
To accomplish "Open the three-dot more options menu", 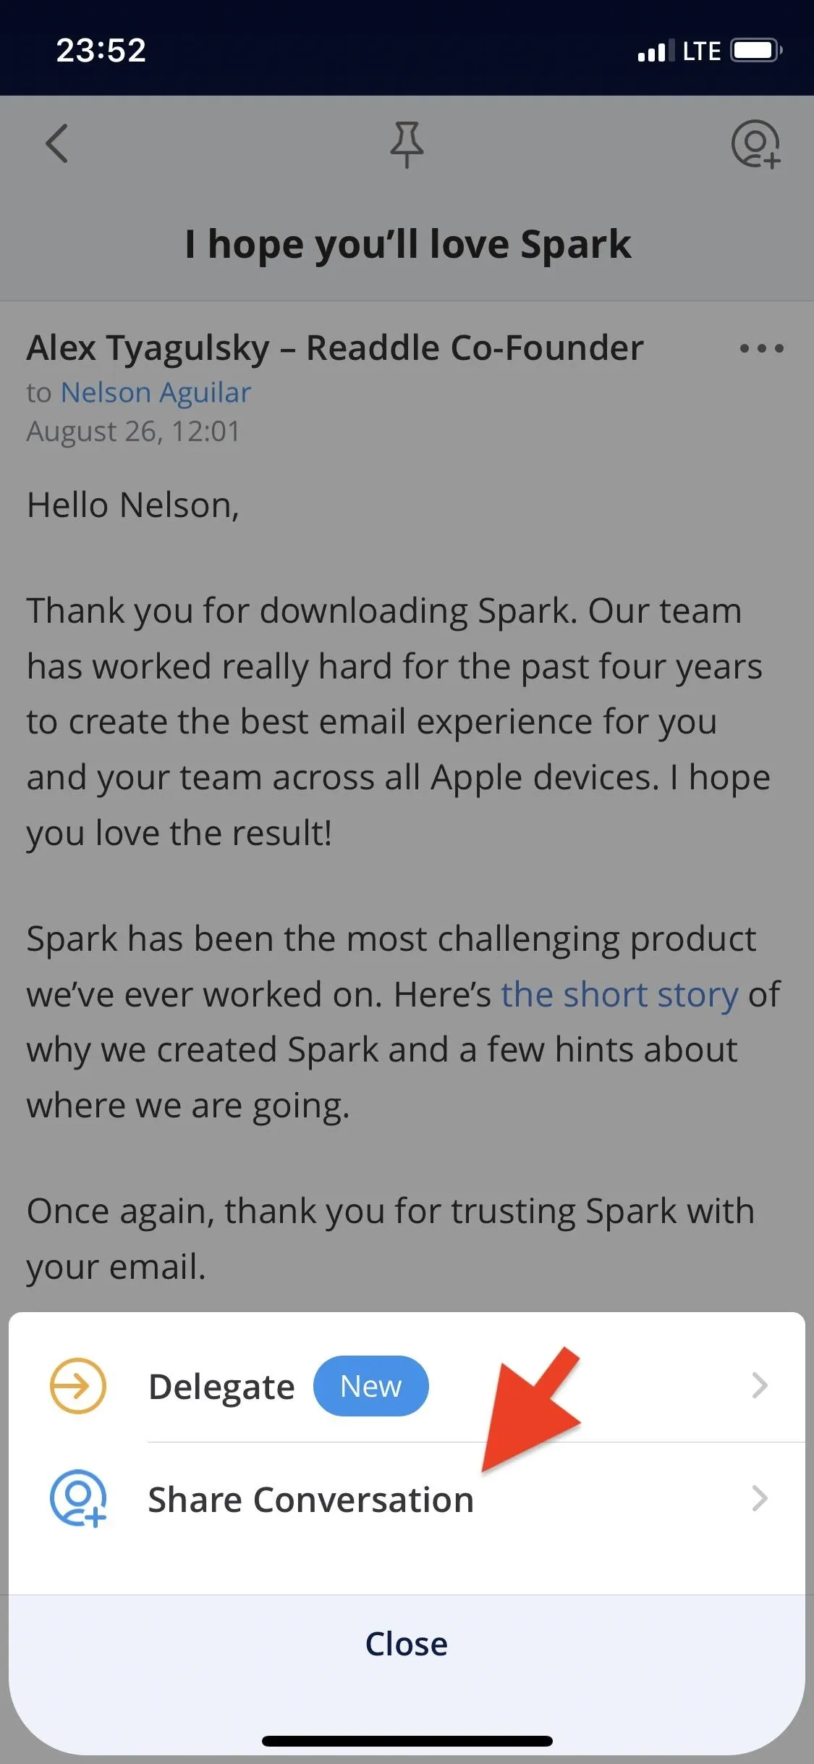I will tap(761, 348).
